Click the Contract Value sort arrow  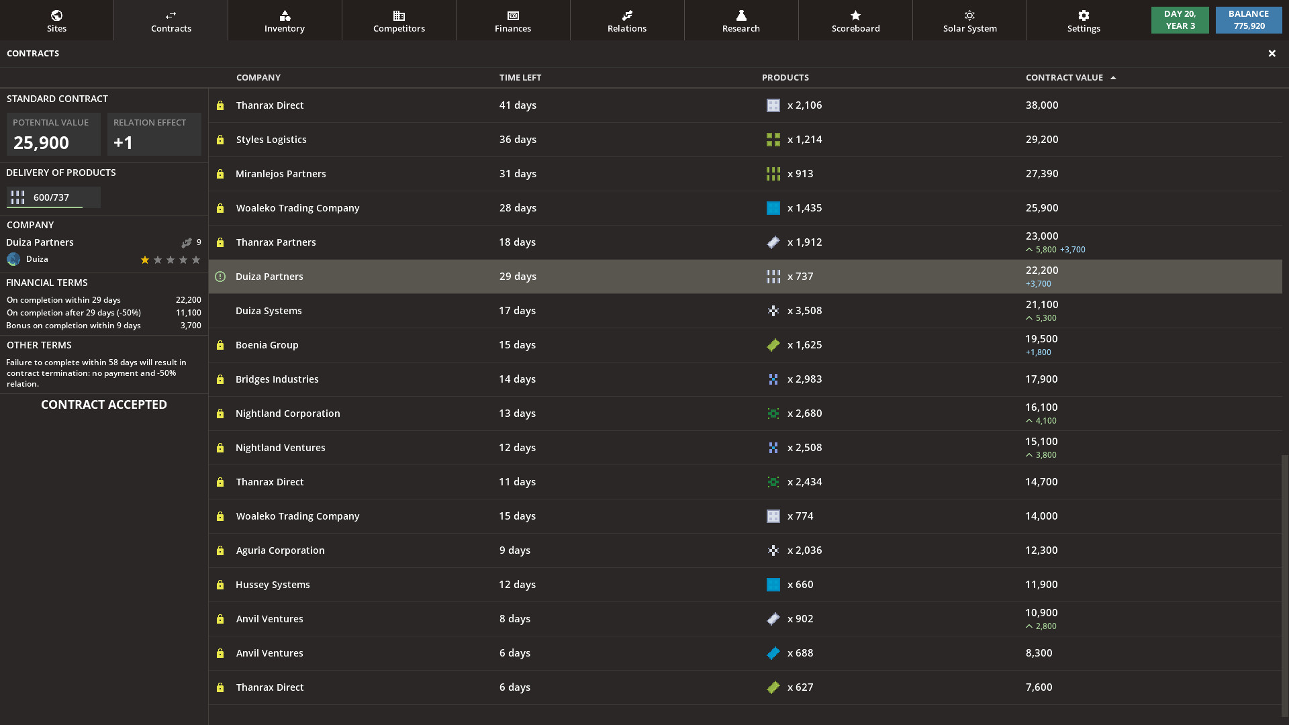pos(1114,77)
